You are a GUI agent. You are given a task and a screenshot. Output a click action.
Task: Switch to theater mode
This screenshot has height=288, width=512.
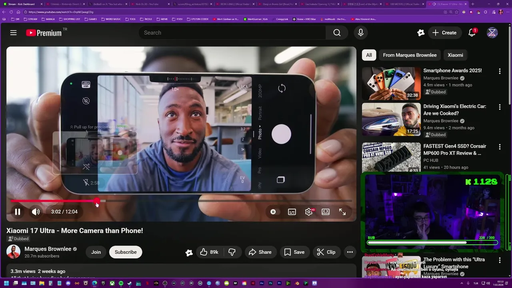[x=326, y=212]
